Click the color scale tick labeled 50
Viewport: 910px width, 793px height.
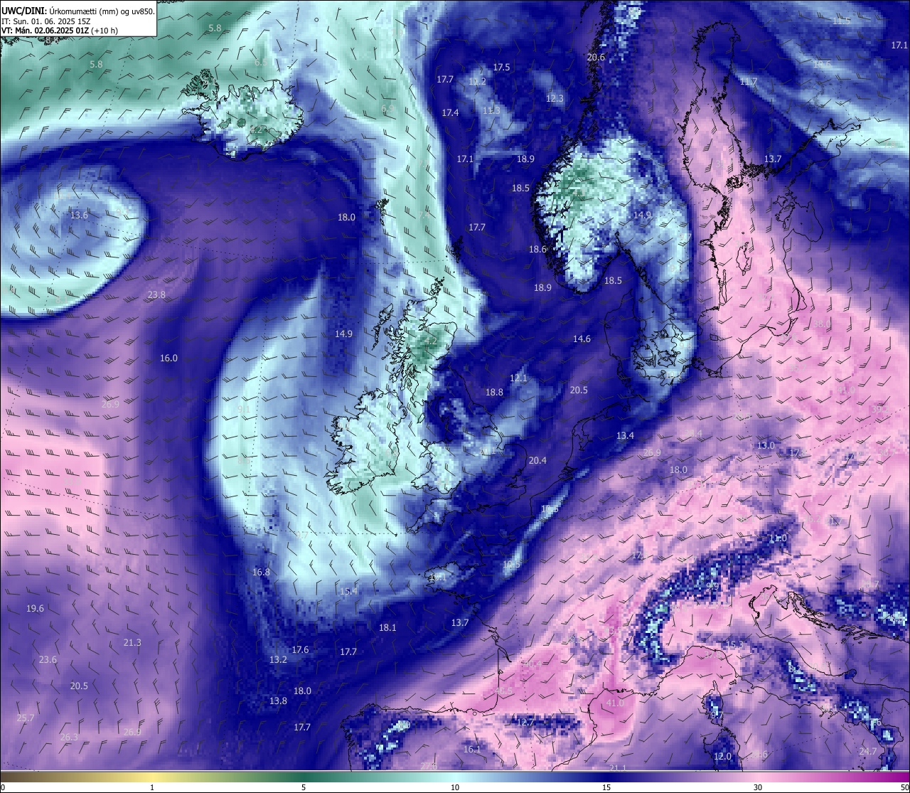[x=904, y=787]
